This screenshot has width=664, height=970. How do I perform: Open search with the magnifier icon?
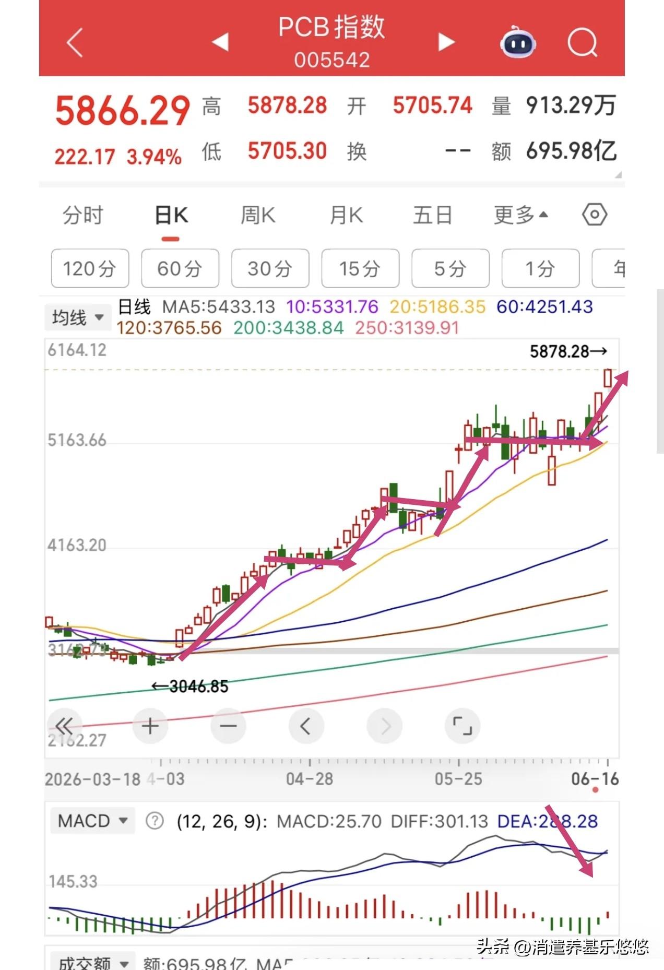point(583,42)
